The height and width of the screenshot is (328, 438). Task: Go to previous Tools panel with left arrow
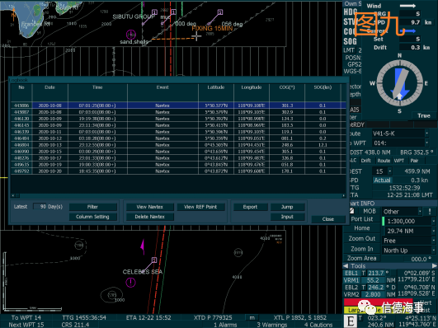click(x=346, y=265)
